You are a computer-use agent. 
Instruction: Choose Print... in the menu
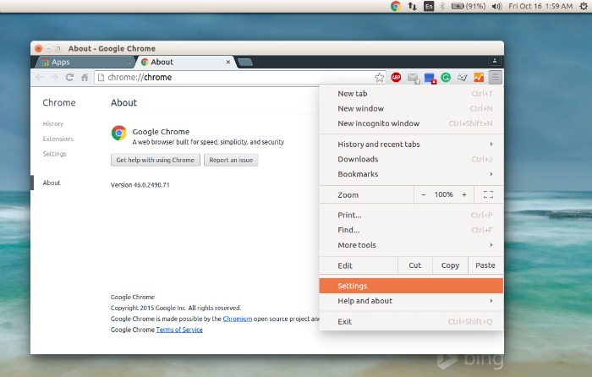pyautogui.click(x=411, y=215)
